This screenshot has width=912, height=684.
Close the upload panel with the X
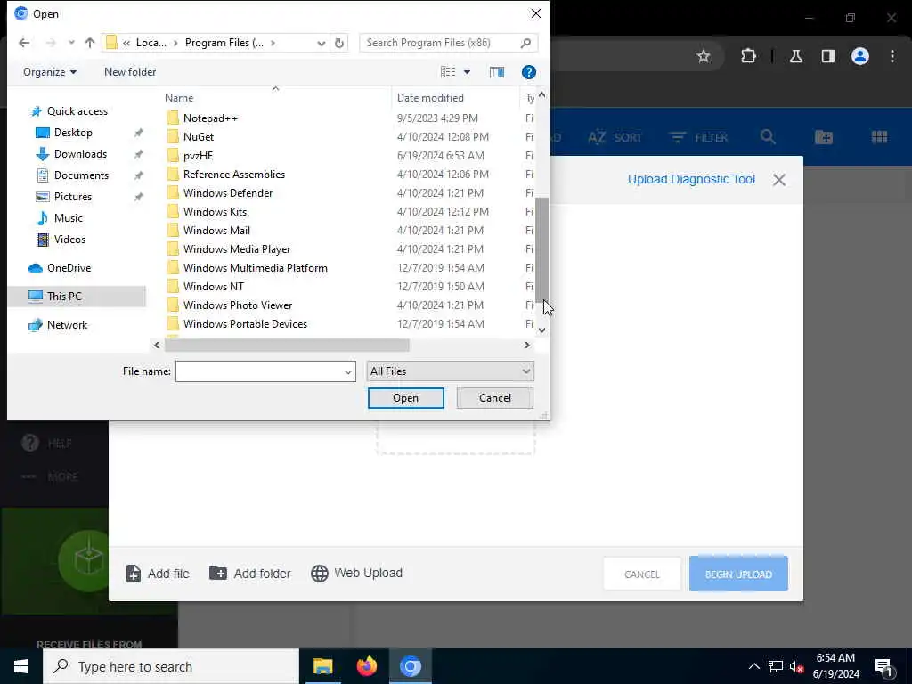pyautogui.click(x=779, y=180)
